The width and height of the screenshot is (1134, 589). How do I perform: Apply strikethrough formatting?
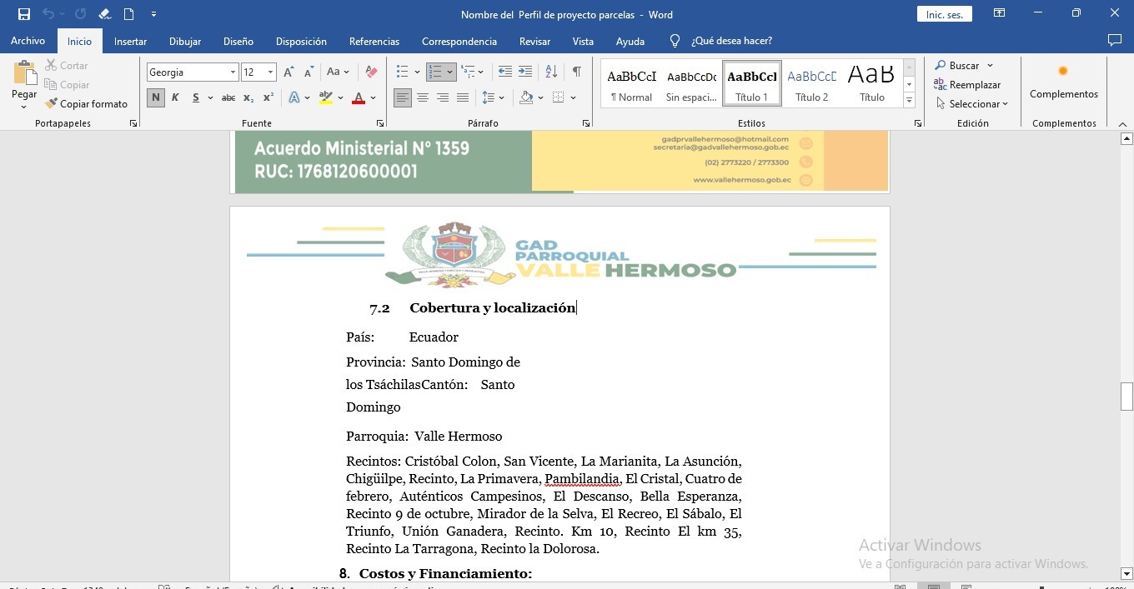pyautogui.click(x=228, y=98)
